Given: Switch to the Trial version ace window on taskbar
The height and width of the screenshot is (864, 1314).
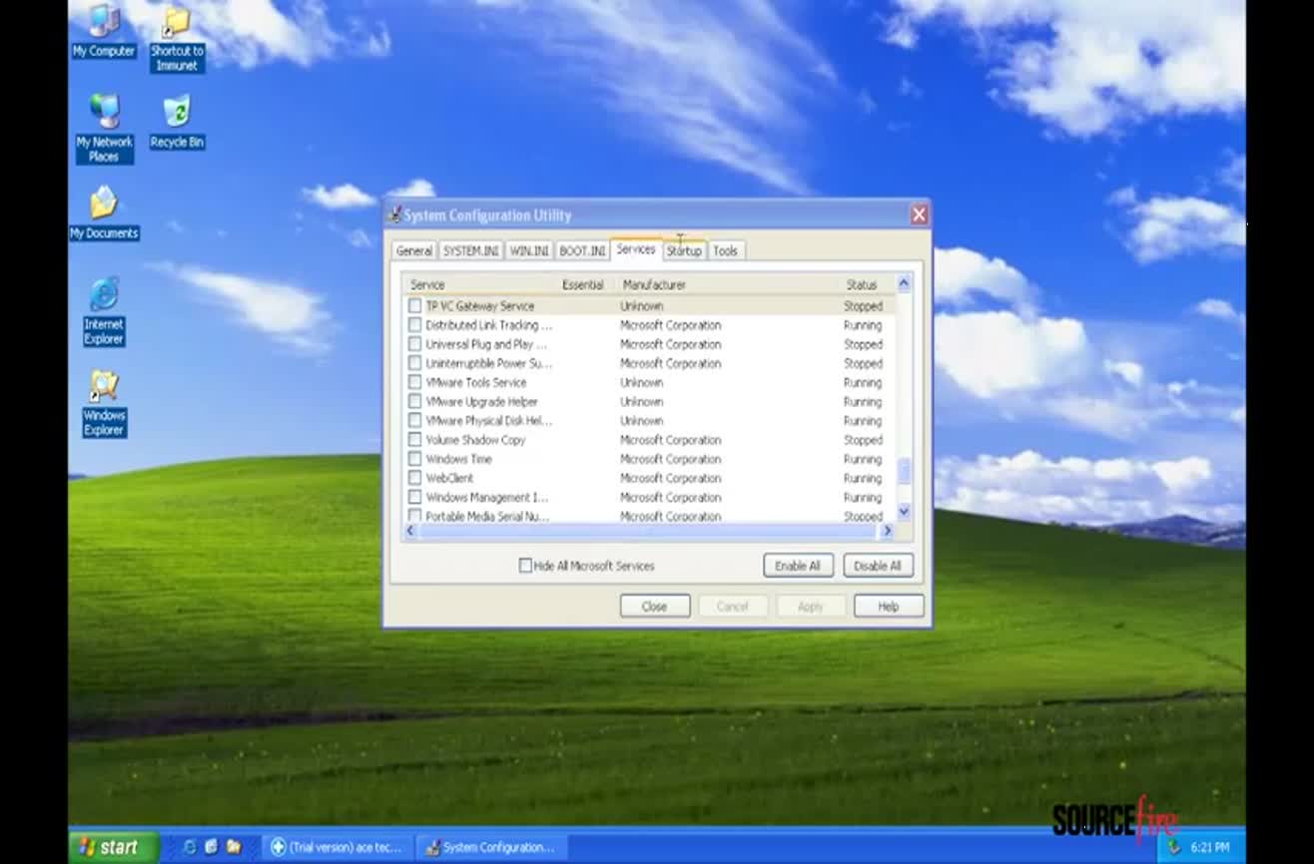Looking at the screenshot, I should [x=337, y=846].
